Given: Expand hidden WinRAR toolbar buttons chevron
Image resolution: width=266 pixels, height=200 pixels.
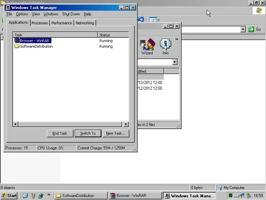Looking at the screenshot, I should pos(177,39).
